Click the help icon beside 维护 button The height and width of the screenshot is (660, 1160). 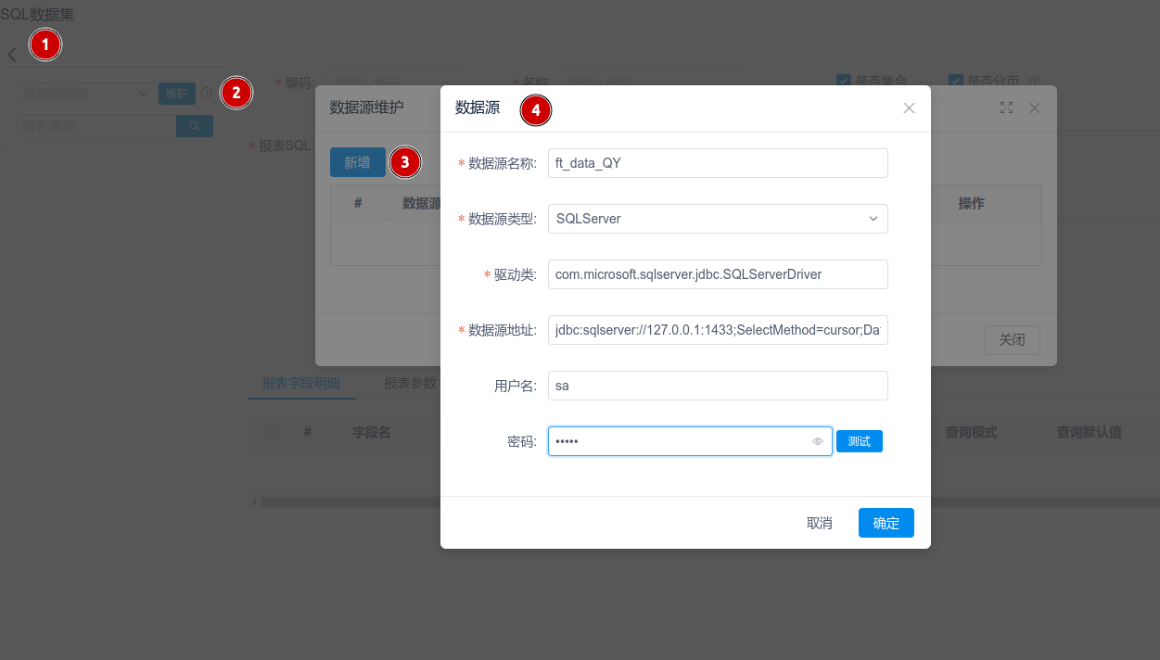pyautogui.click(x=205, y=93)
